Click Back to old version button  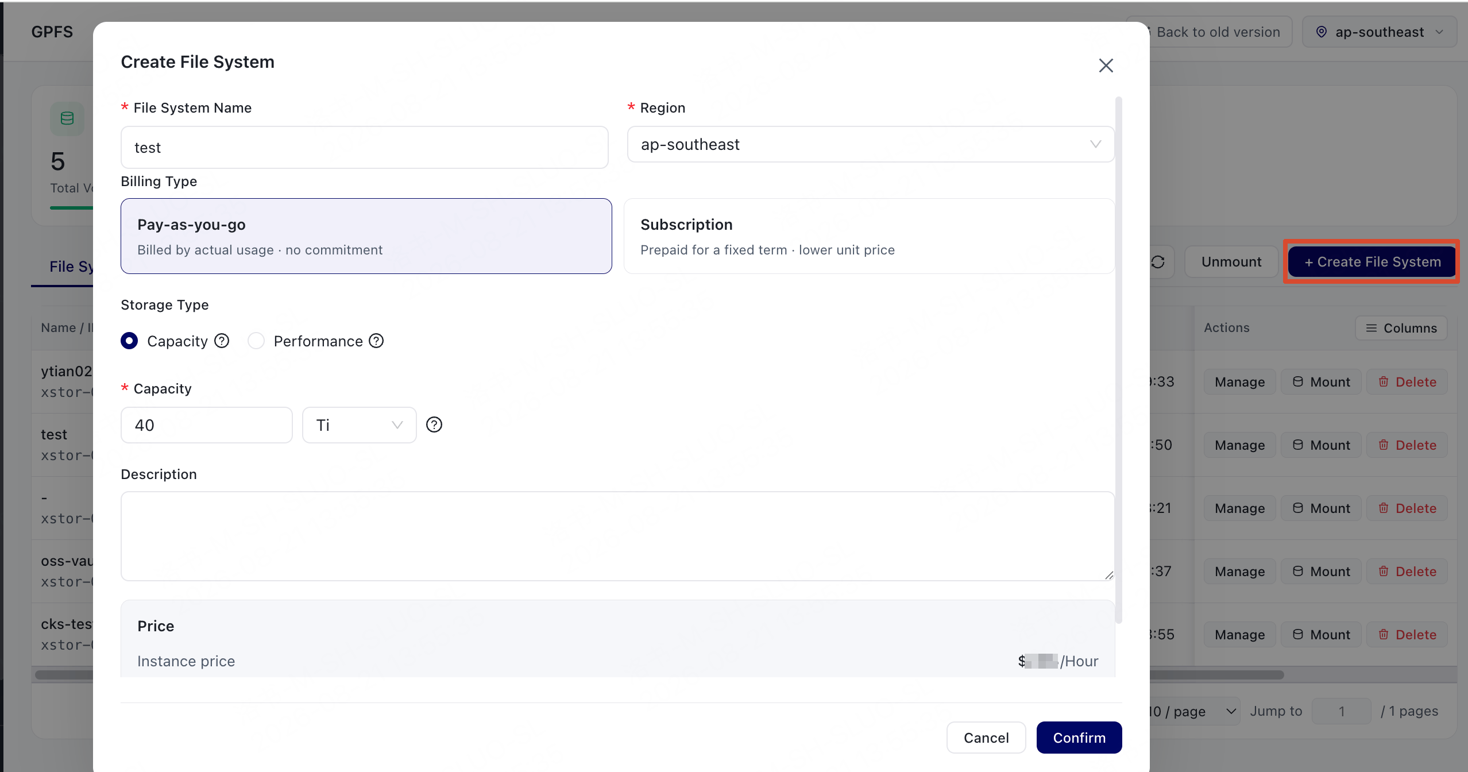click(1218, 32)
